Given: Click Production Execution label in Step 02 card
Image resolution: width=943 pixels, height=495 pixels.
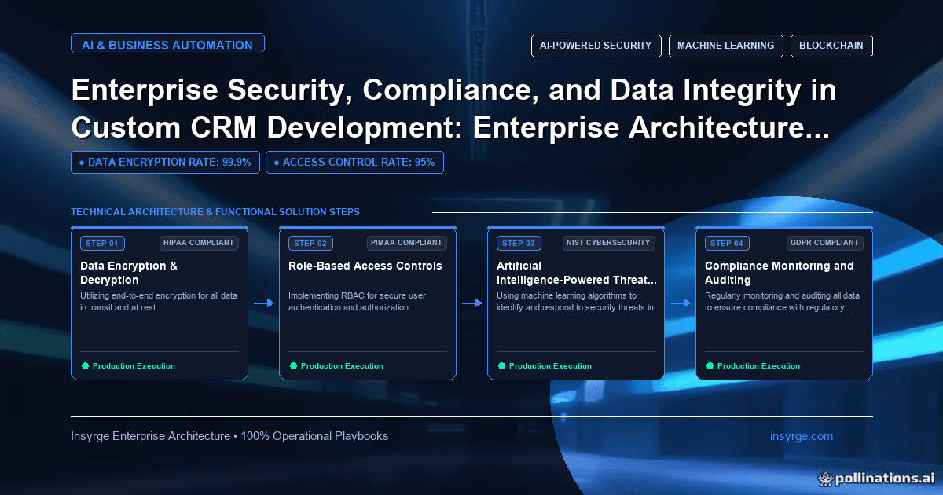Looking at the screenshot, I should click(x=342, y=366).
